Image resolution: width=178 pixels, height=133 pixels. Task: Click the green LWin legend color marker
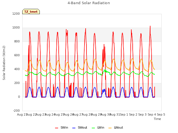93,128
